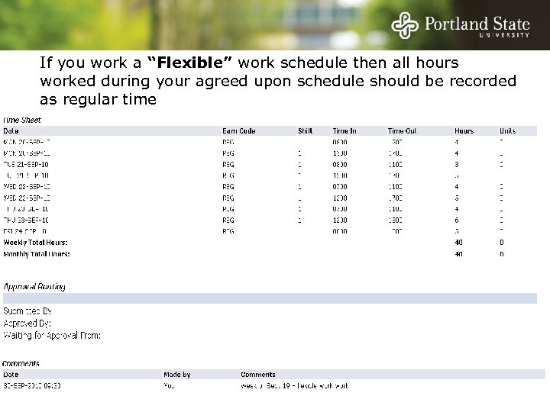Screen dimensions: 550x412
Task: Select the first TUE 21-SEP-10 date entry
Action: [x=27, y=163]
